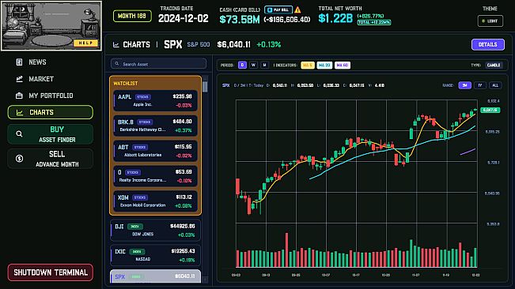Click the STOCKS badge on the XOM card
This screenshot has height=289, width=515.
click(x=140, y=197)
